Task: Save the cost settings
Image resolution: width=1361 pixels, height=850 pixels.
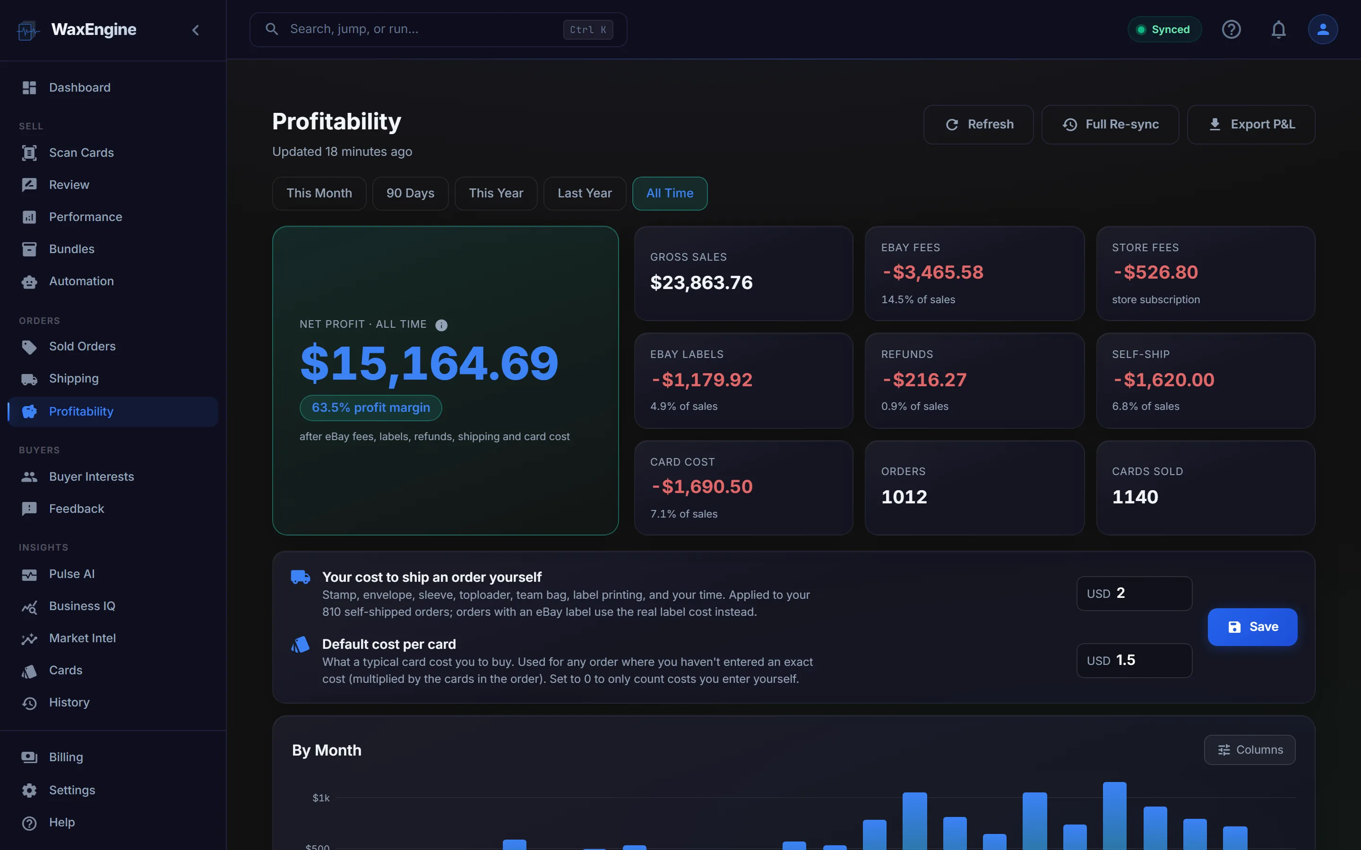Action: (1252, 627)
